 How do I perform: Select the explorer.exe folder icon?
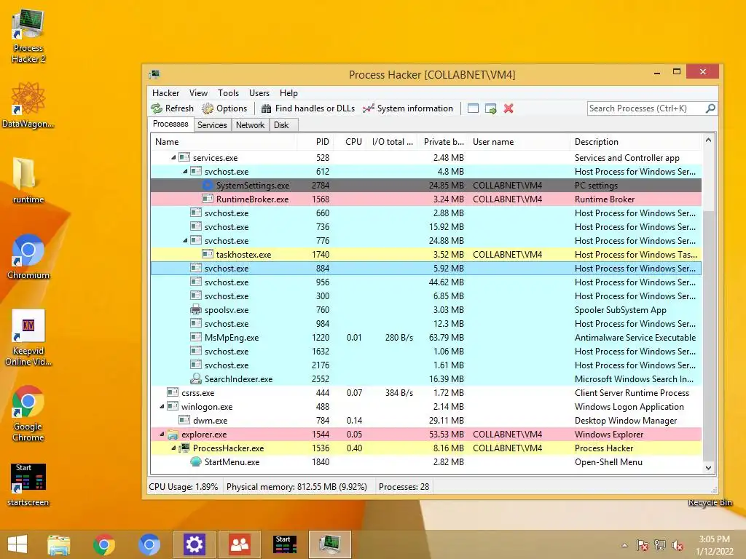172,434
